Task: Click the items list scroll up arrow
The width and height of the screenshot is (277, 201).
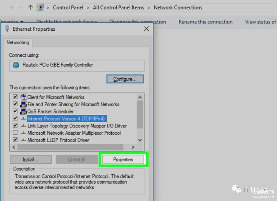Action: 140,97
